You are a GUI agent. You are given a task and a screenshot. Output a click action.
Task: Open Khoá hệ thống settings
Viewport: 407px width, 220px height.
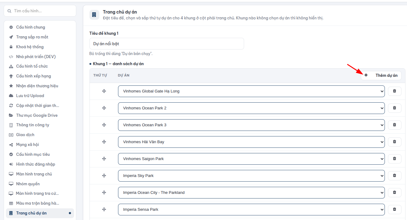(x=40, y=47)
